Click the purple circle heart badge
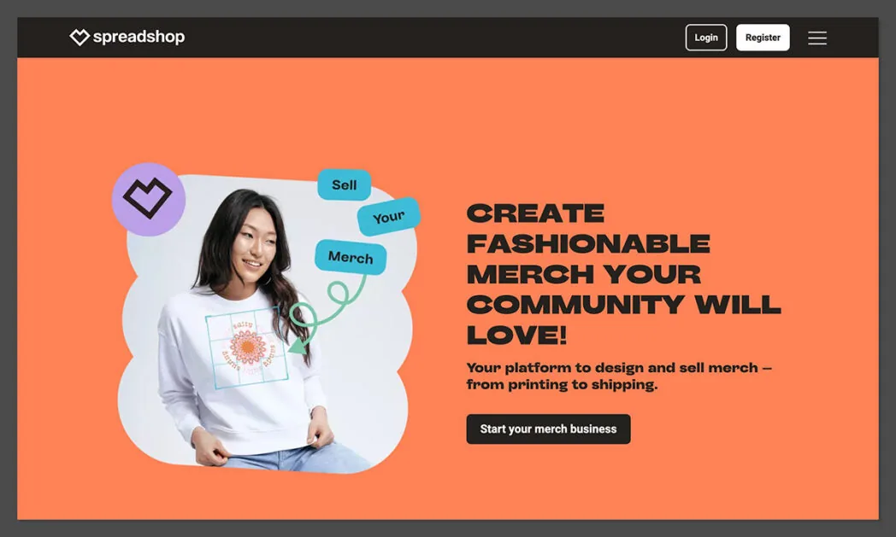The height and width of the screenshot is (537, 896). pyautogui.click(x=149, y=199)
